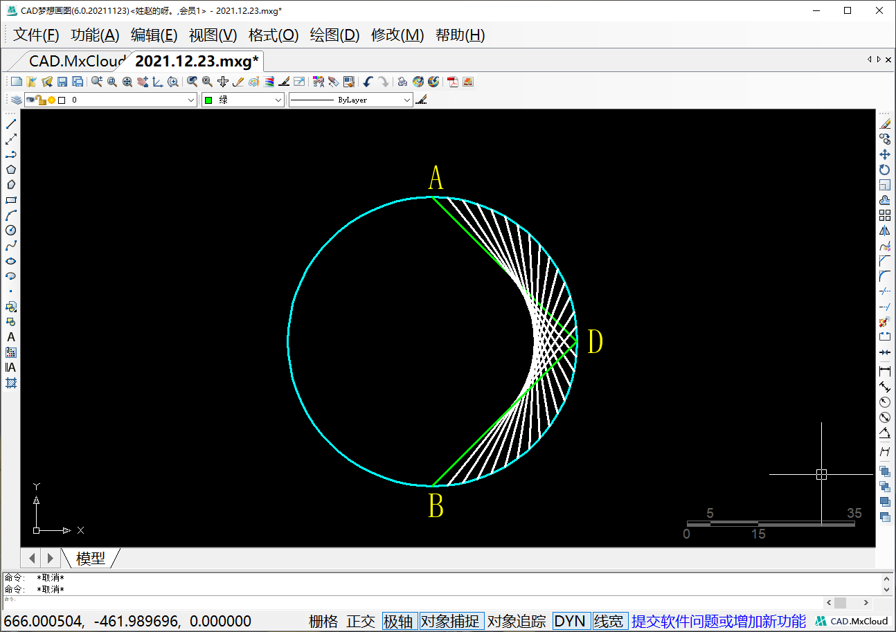Select the 模型 model layout tab
This screenshot has width=896, height=632.
[91, 558]
